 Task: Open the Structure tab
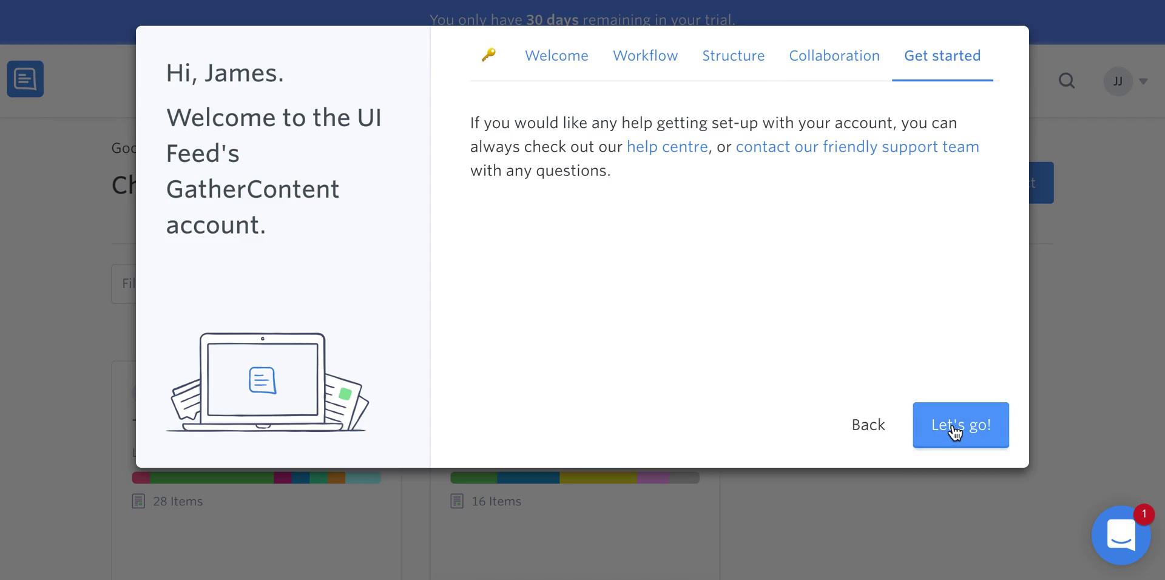pos(733,55)
